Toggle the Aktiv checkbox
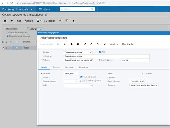 [100, 52]
